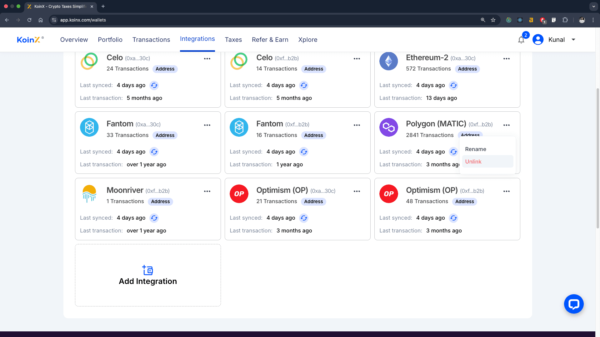
Task: Open a new browser tab
Action: 103,6
